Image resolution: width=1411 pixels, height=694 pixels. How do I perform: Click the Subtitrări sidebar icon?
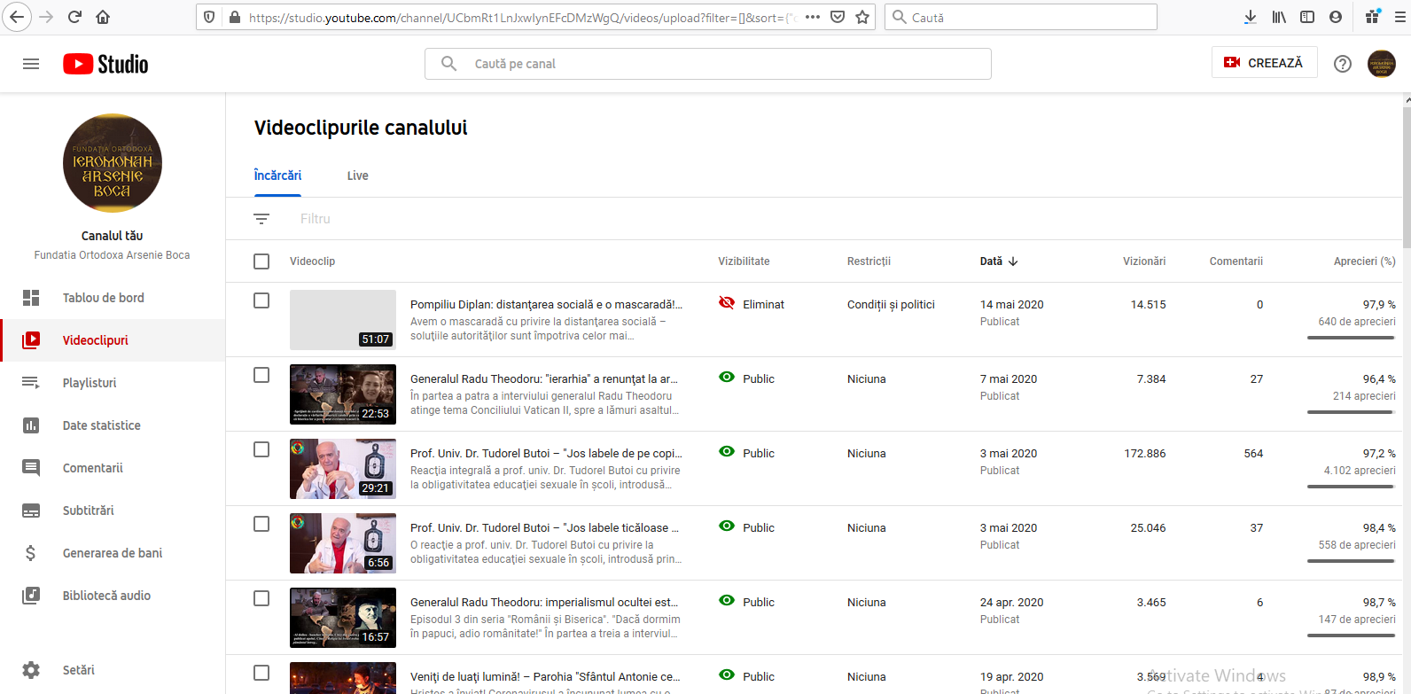[31, 511]
